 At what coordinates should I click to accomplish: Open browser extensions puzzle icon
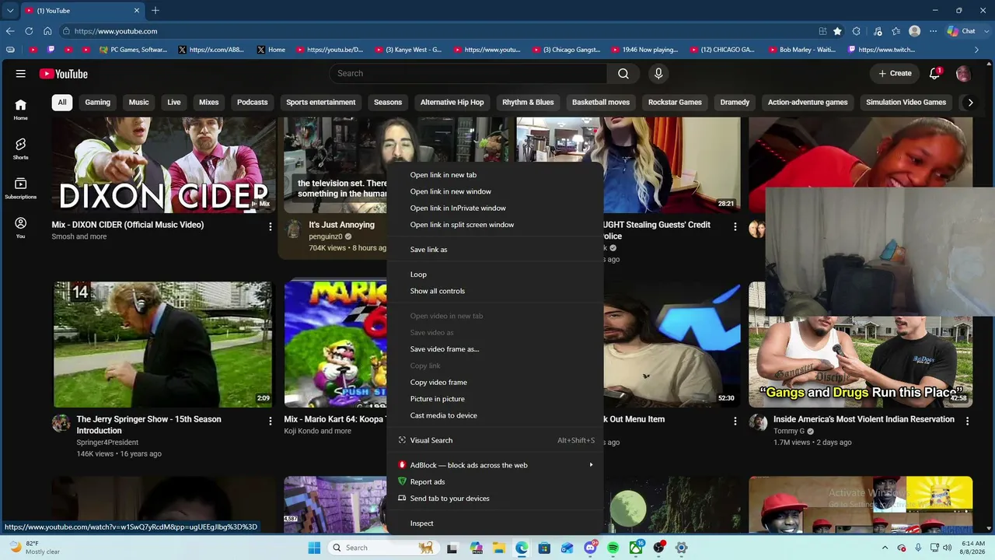(x=857, y=31)
